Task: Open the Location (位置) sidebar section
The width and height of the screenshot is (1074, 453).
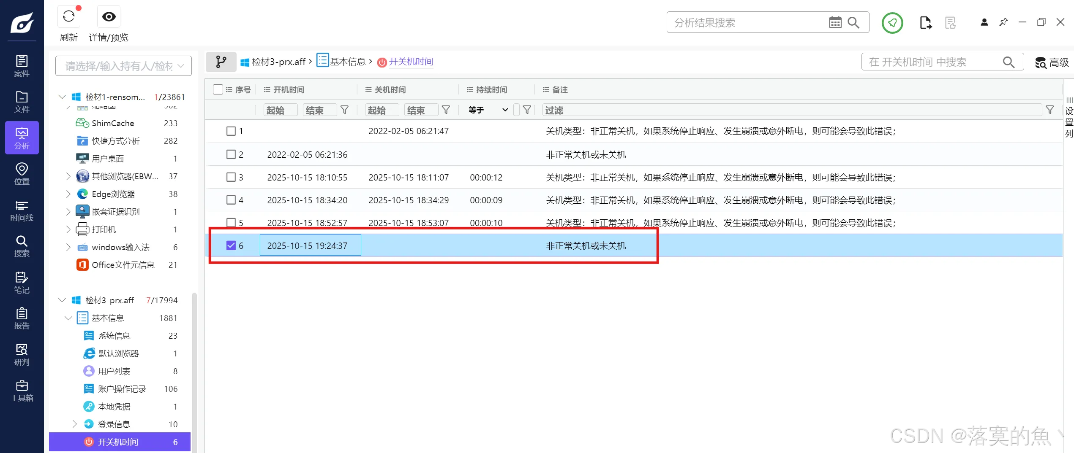Action: tap(22, 174)
